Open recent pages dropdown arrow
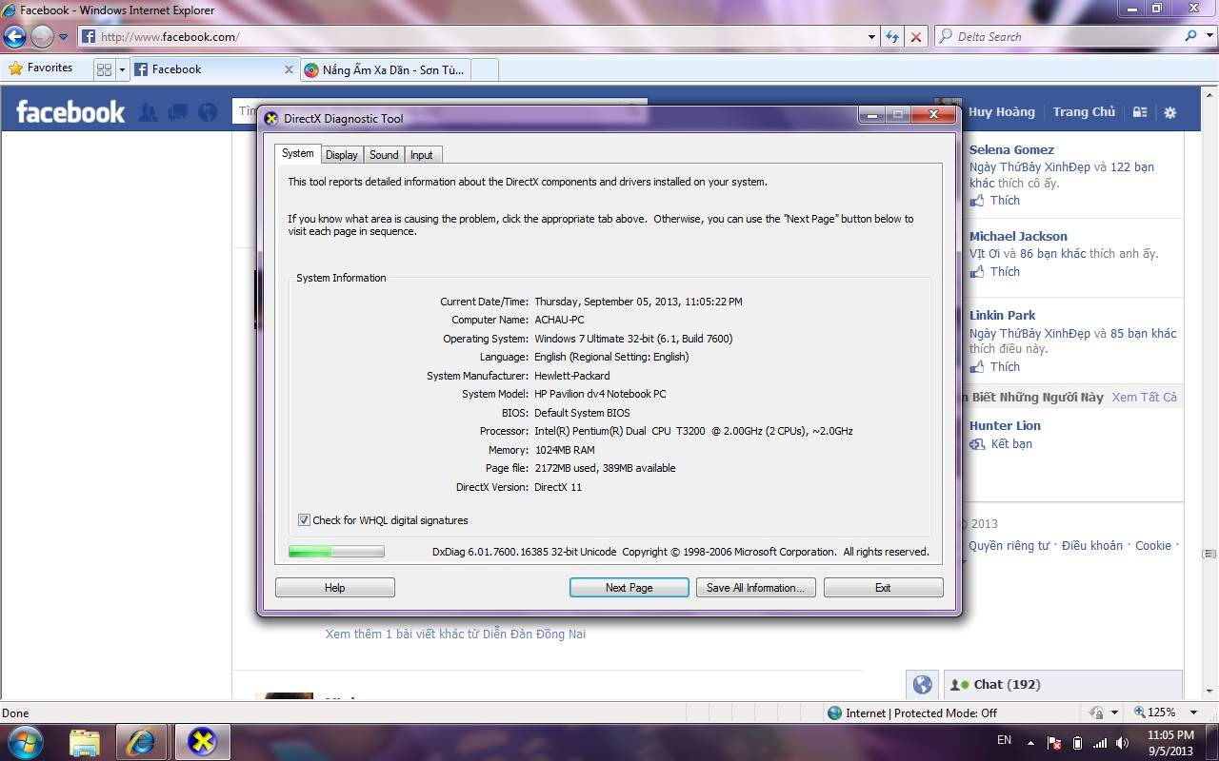This screenshot has width=1219, height=761. [64, 37]
